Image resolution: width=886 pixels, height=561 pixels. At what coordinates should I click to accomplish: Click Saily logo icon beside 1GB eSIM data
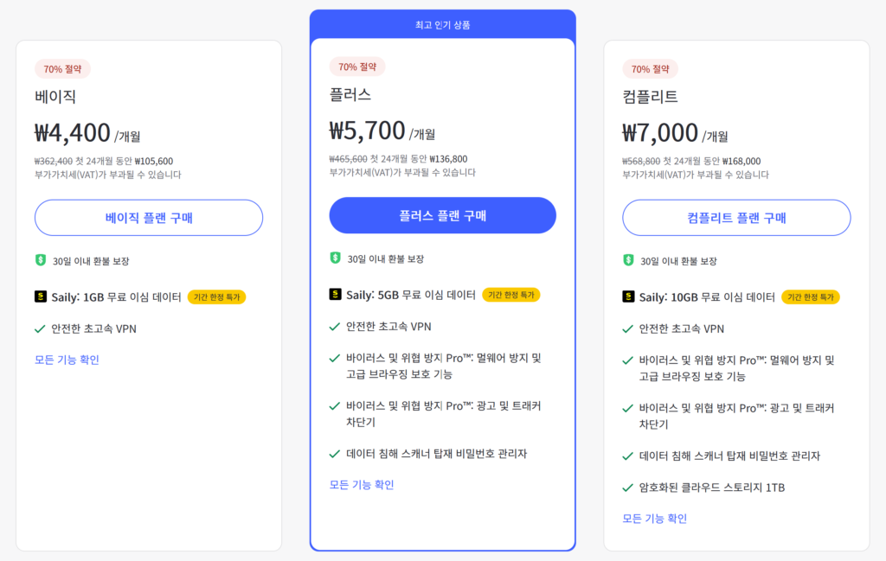(40, 296)
